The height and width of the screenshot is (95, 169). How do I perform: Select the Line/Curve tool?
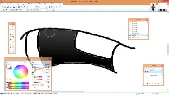[13, 47]
